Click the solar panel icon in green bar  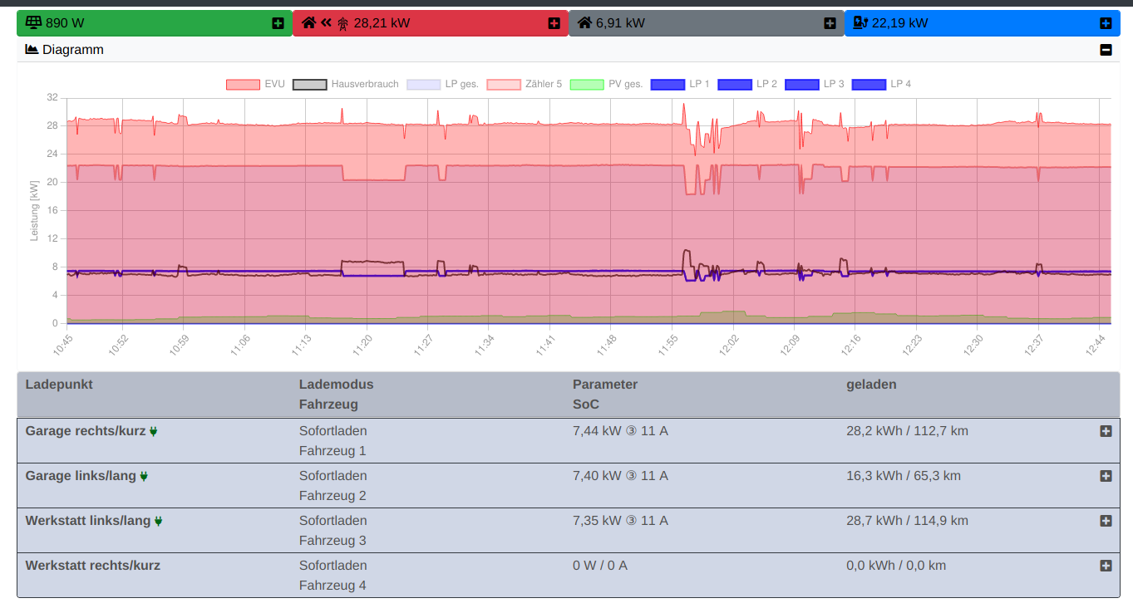coord(34,23)
